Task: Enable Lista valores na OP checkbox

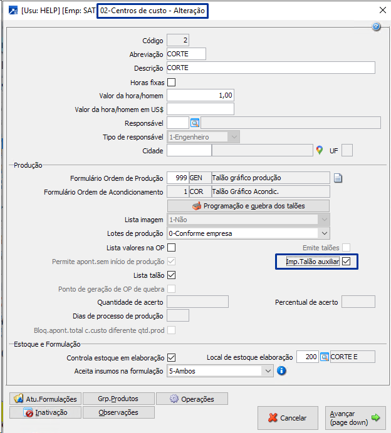Action: click(x=172, y=247)
